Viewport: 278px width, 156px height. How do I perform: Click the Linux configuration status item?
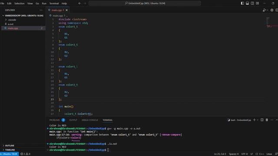tap(269, 154)
